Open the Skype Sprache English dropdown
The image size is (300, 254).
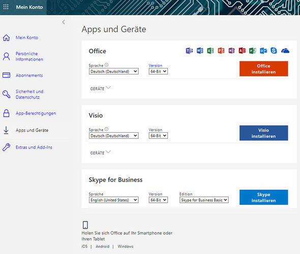[114, 200]
